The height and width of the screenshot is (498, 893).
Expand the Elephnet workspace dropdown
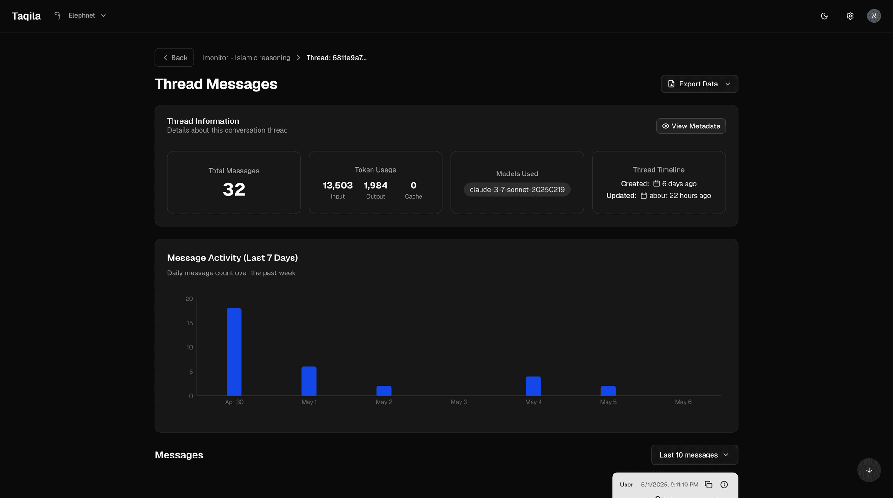pos(103,15)
